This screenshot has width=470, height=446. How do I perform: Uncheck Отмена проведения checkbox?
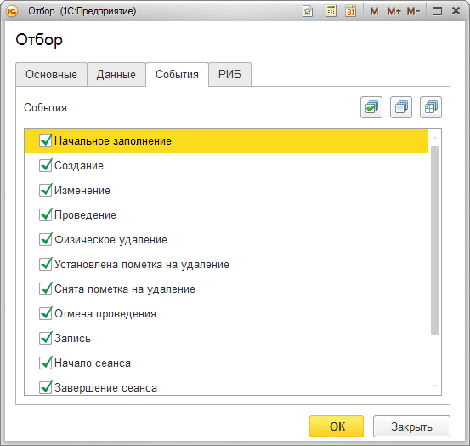click(x=46, y=313)
